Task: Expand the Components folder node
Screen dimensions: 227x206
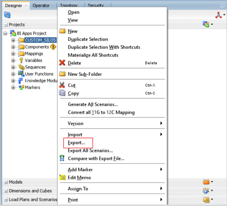Action: tap(13, 47)
